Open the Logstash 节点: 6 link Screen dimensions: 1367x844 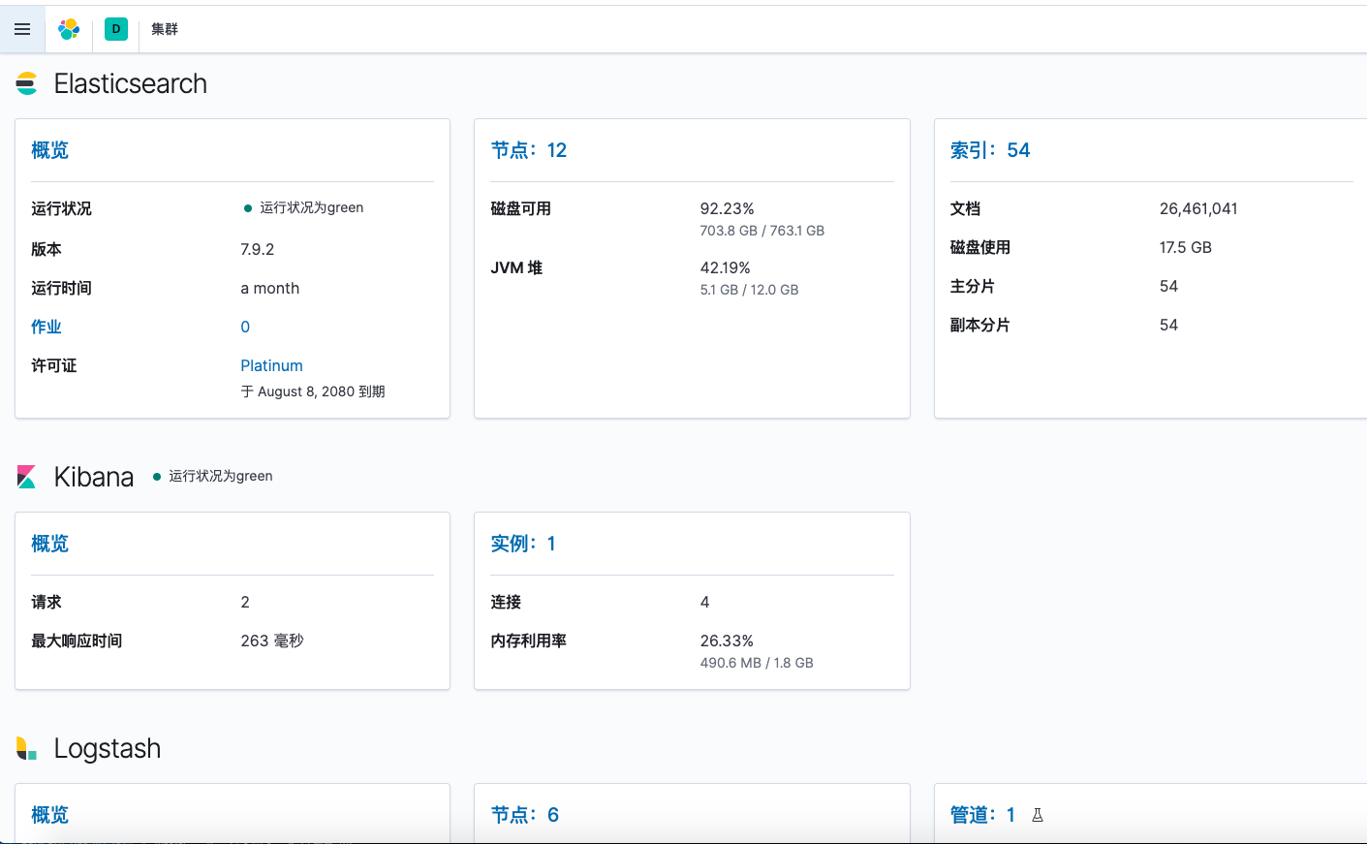click(x=524, y=815)
